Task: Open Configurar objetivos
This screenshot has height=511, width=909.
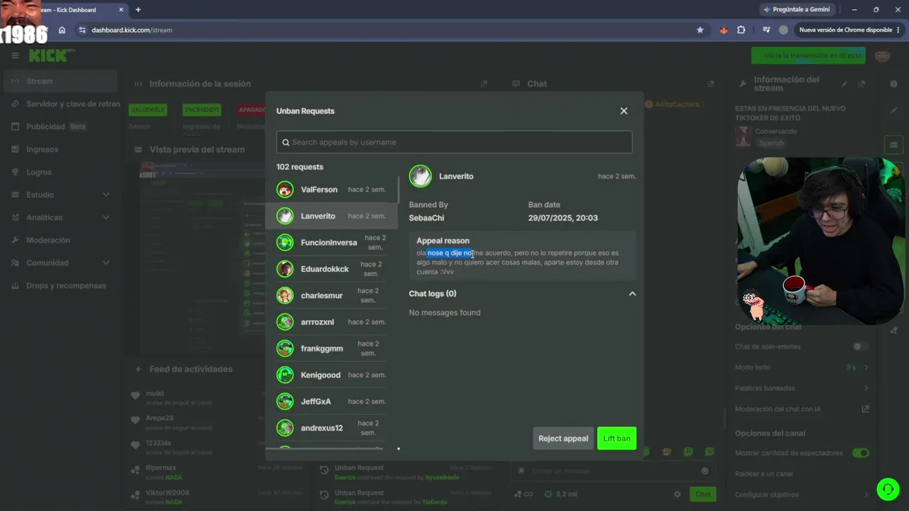Action: [802, 495]
